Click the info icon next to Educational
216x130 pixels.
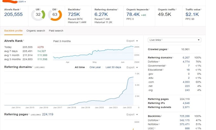coord(163,70)
